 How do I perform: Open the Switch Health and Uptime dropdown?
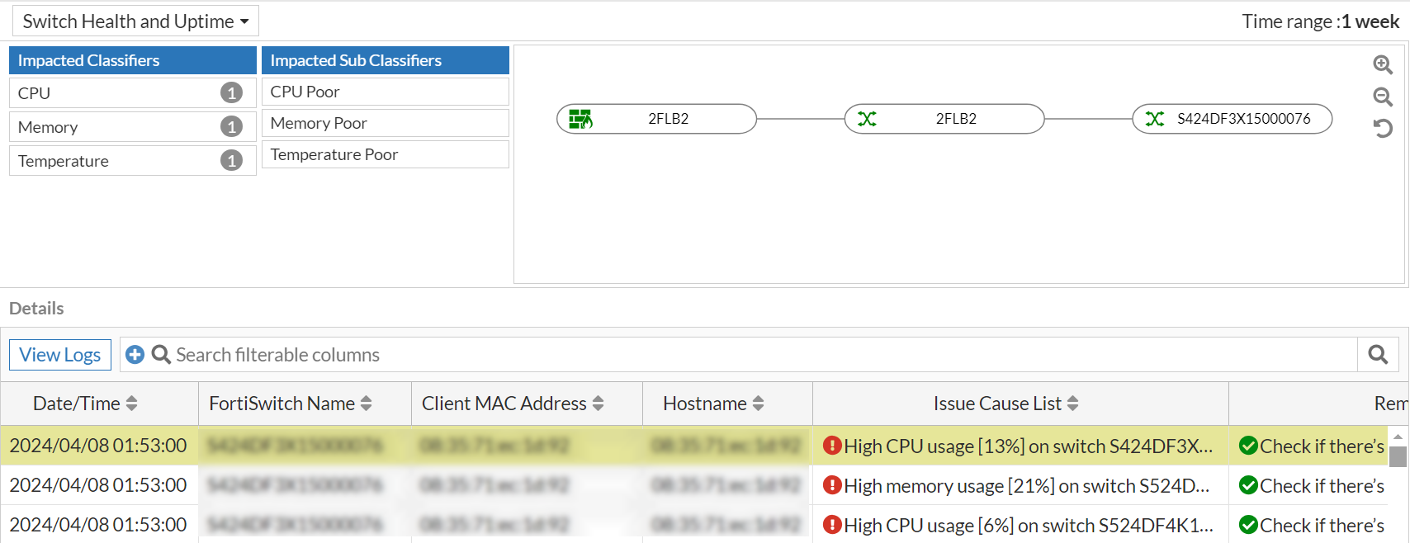pos(136,21)
